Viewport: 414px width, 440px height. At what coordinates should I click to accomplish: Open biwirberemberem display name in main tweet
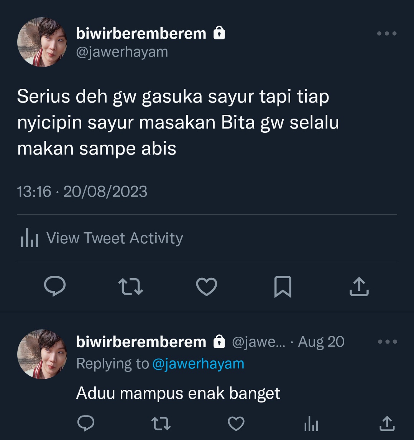pyautogui.click(x=141, y=33)
